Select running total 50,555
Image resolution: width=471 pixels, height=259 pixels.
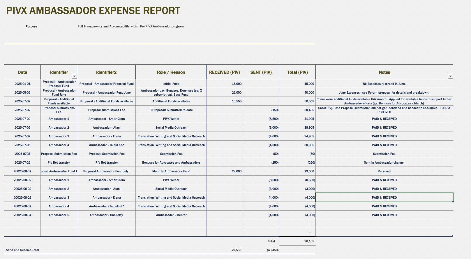(x=297, y=101)
